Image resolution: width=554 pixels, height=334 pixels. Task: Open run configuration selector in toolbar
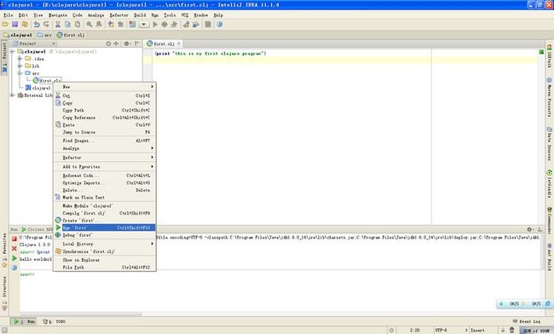(x=144, y=25)
